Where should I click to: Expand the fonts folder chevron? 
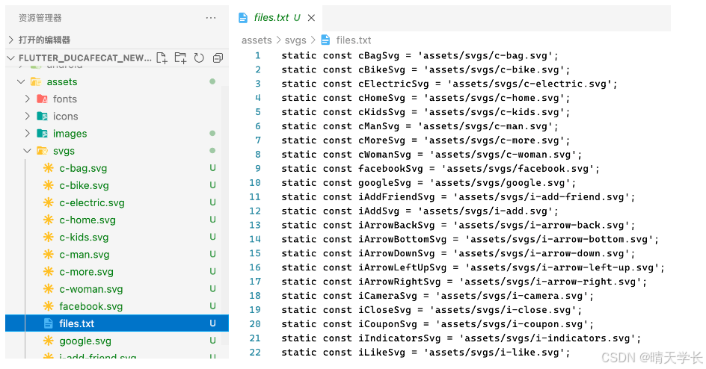[x=28, y=99]
